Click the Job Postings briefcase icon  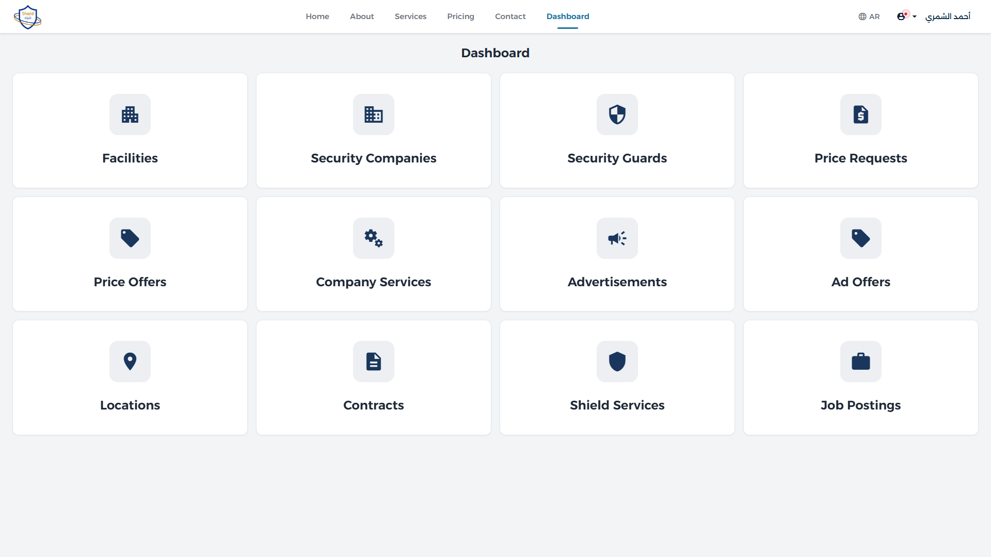860,362
